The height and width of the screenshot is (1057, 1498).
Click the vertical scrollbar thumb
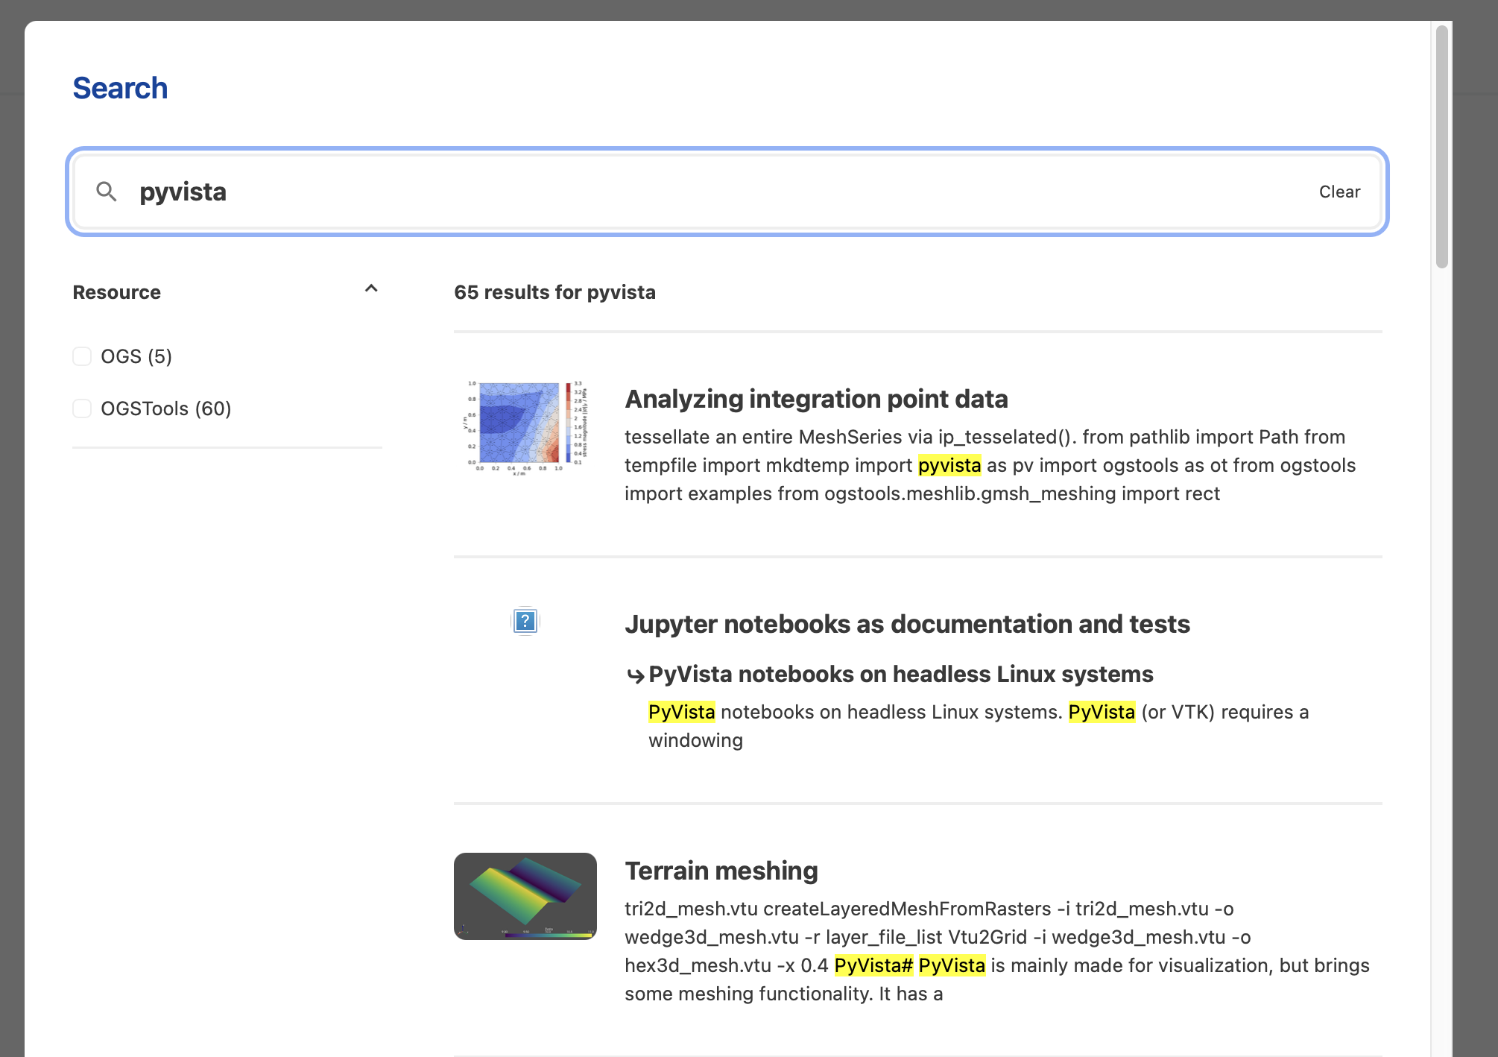1442,147
